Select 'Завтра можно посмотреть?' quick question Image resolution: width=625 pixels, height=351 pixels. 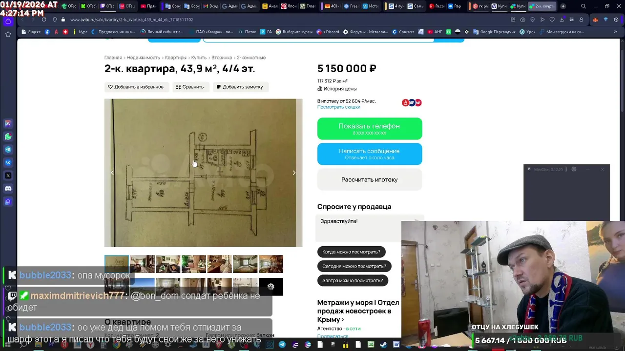pyautogui.click(x=353, y=280)
